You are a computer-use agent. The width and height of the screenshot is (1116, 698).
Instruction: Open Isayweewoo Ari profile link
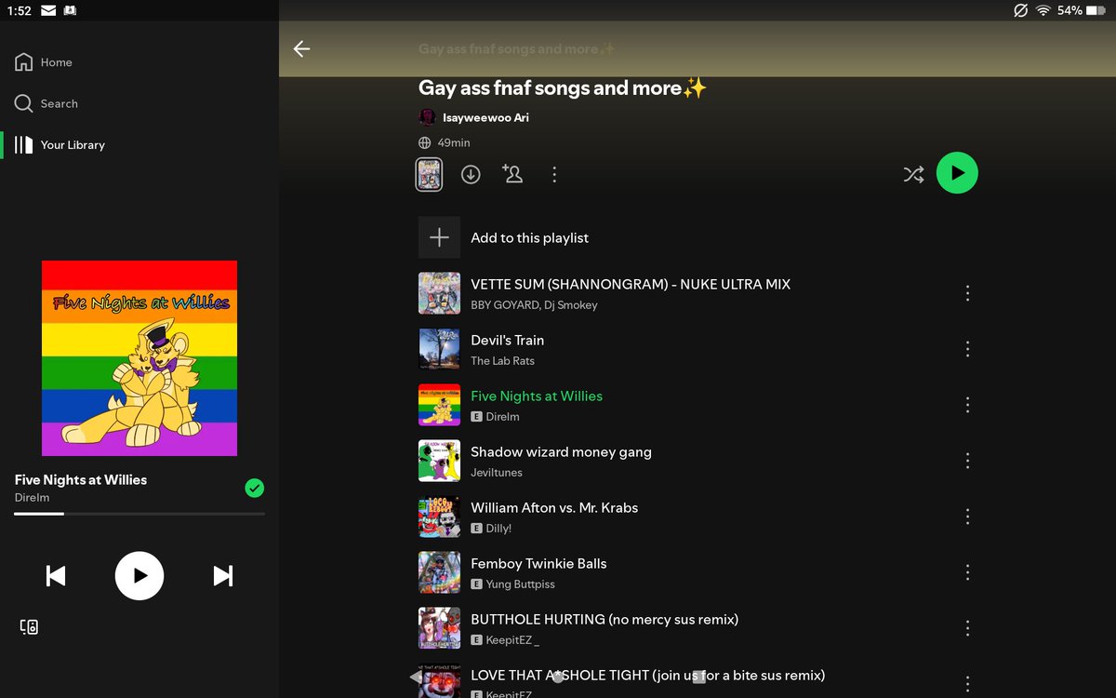(x=485, y=117)
